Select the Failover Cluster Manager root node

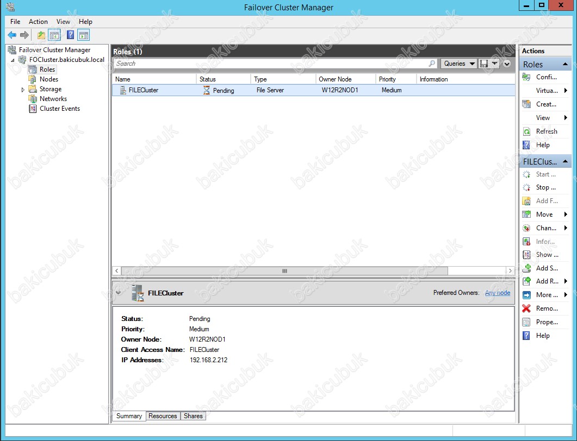click(54, 50)
